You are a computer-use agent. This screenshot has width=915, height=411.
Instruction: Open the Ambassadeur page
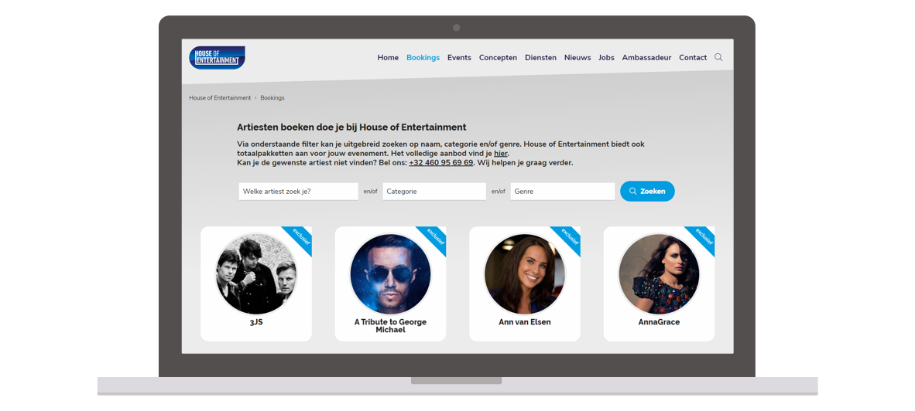coord(646,58)
